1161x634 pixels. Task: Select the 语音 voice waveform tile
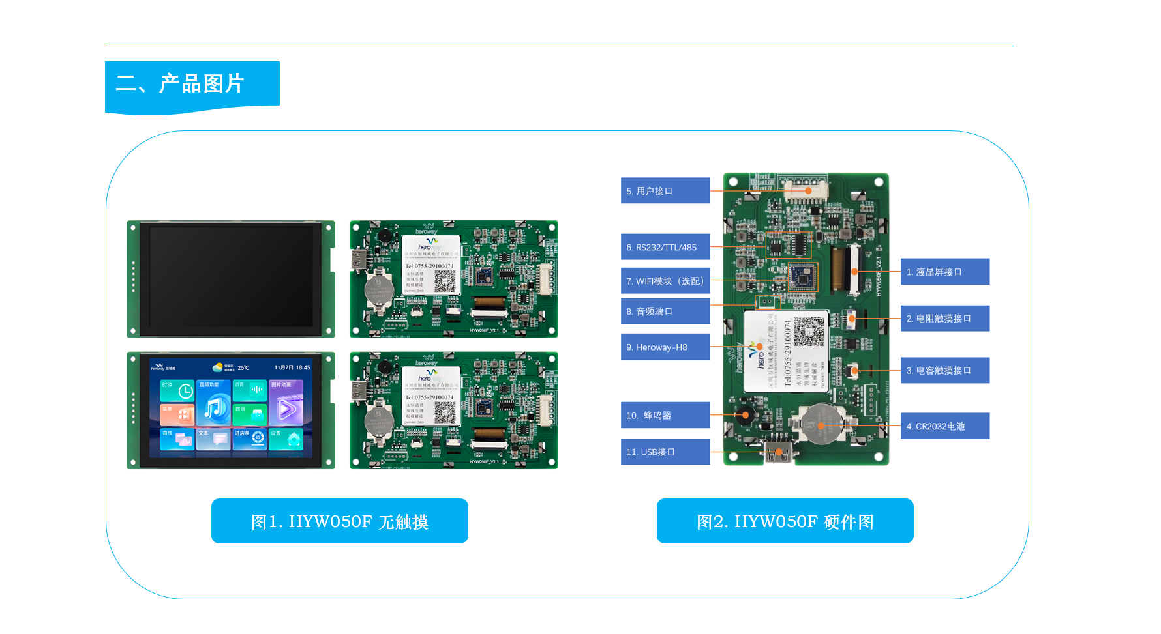[250, 390]
